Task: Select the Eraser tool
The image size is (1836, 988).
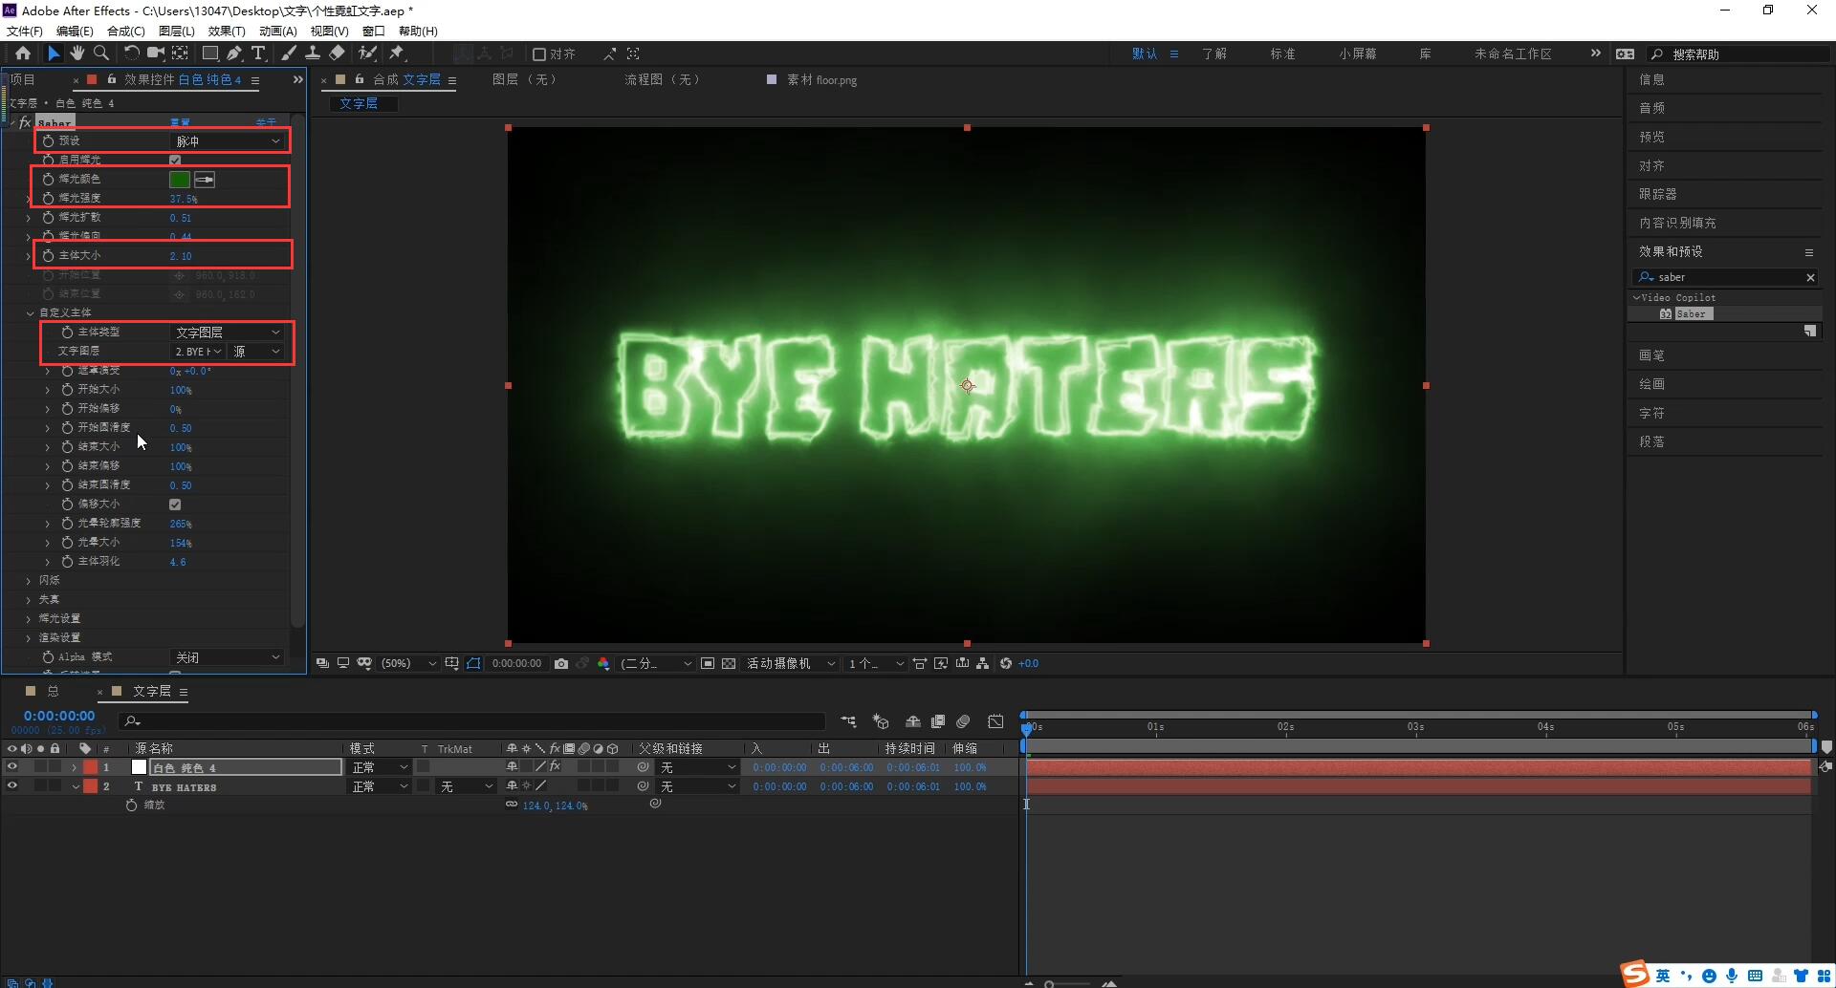Action: 337,54
